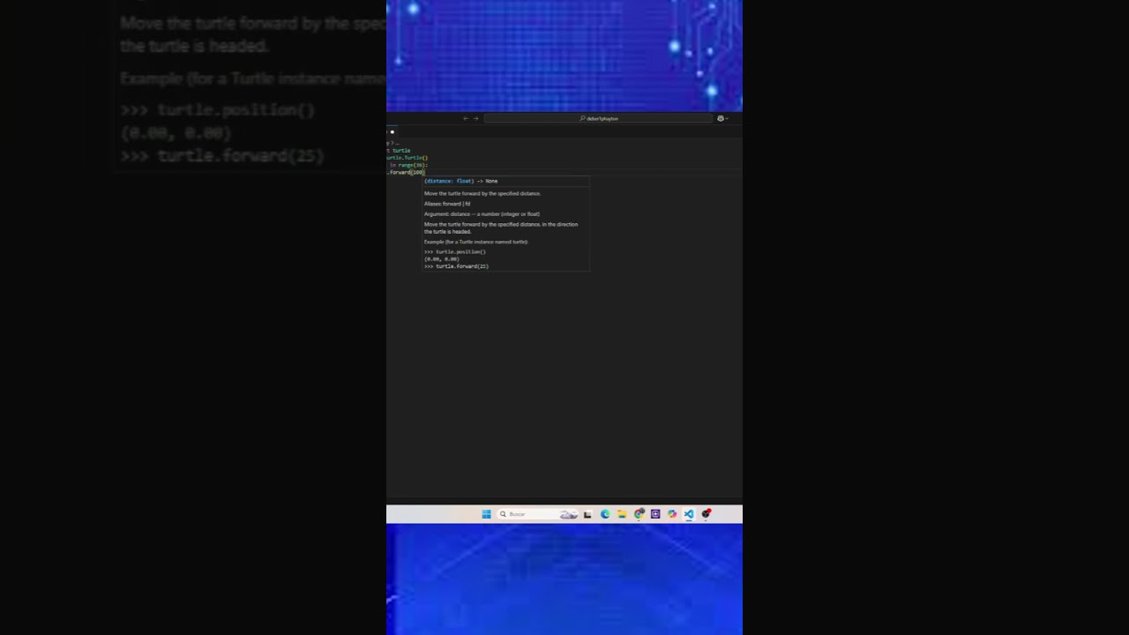Screen dimensions: 1129x635
Task: Open the Copilot chat icon in title bar
Action: click(x=720, y=118)
